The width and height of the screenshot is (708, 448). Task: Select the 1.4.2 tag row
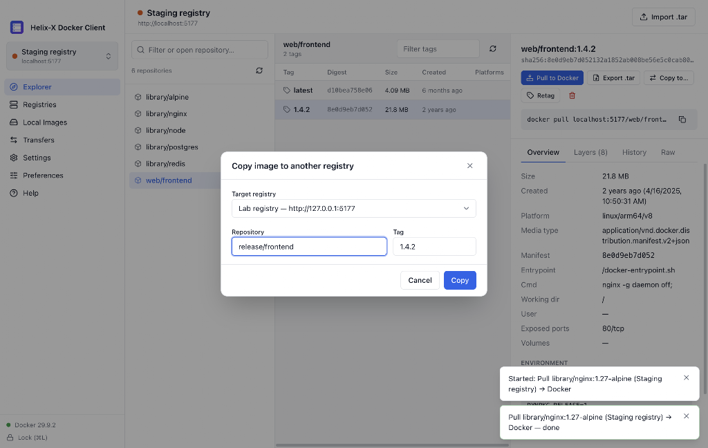(x=393, y=110)
